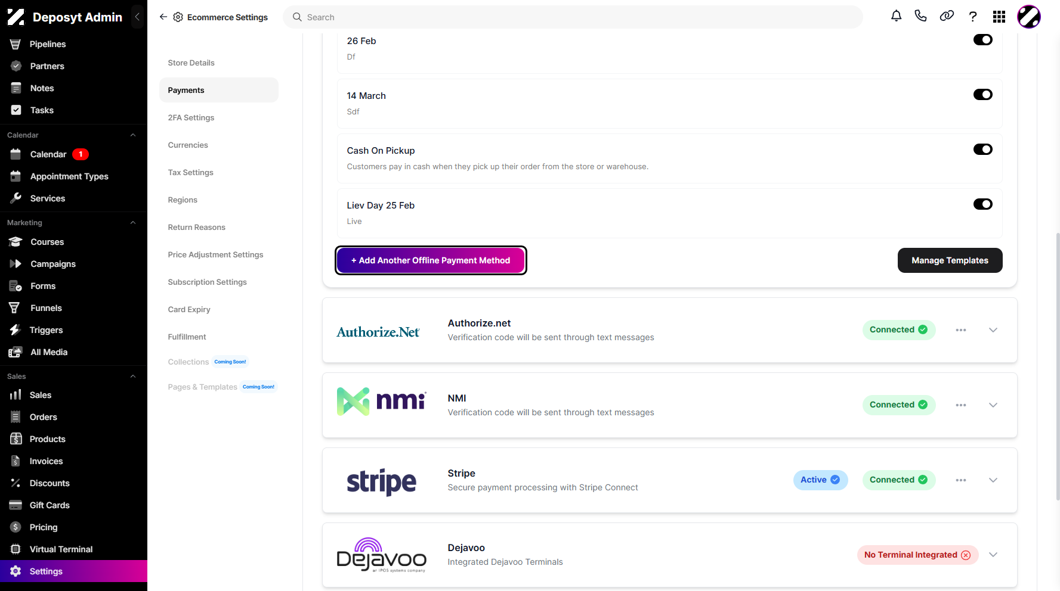Open the Price Adjustment Settings tab
The width and height of the screenshot is (1060, 591).
pyautogui.click(x=219, y=254)
